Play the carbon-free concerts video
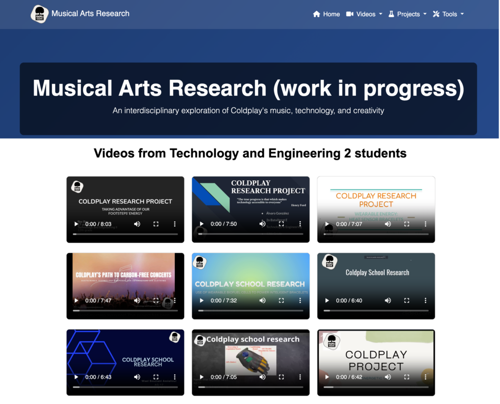This screenshot has height=404, width=500. 76,300
